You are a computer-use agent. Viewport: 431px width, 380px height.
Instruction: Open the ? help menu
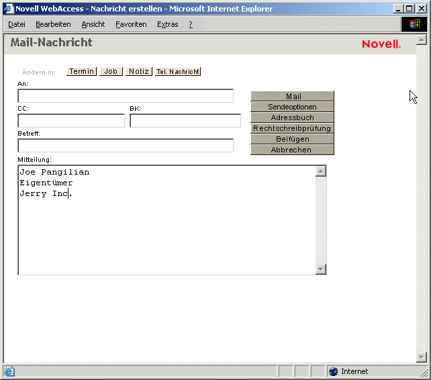(x=191, y=24)
